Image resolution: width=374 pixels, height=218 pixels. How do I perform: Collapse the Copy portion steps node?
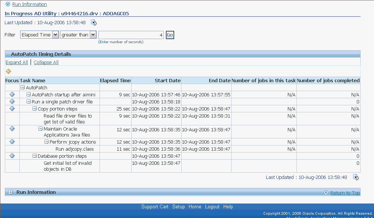(34, 109)
